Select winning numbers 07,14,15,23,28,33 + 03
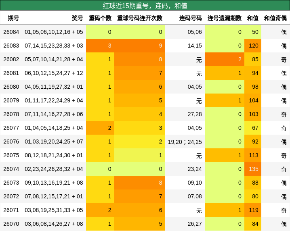Viewport: 290px width, 231px height. 54,46
